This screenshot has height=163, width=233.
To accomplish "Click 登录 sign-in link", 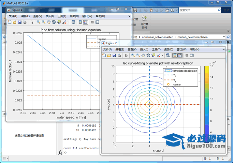I will point(226,10).
